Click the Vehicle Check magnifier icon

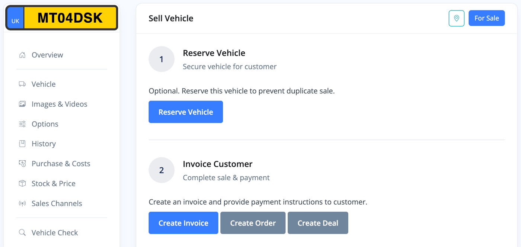22,232
